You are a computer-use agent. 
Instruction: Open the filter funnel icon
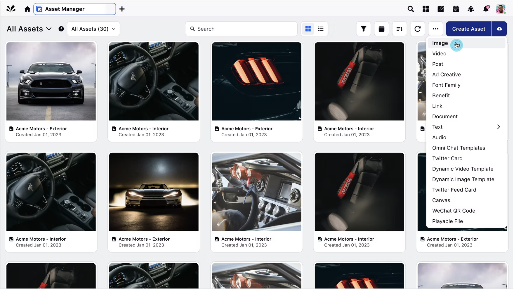point(364,29)
